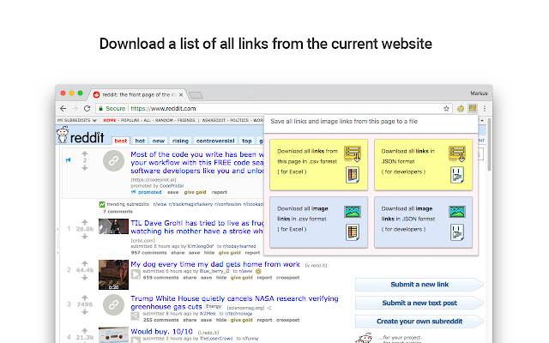
Task: Downvote the dog every time post
Action: click(x=85, y=278)
